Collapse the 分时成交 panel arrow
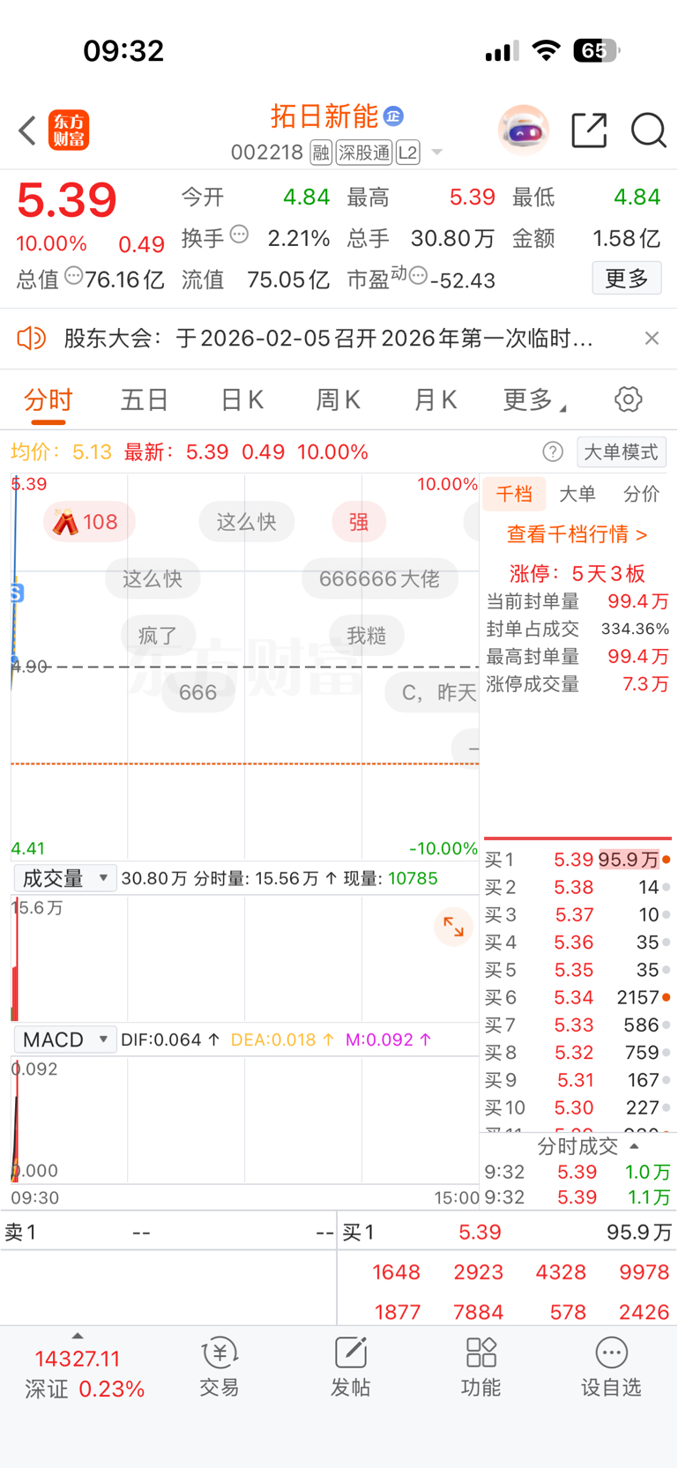The image size is (678, 1468). coord(634,1146)
